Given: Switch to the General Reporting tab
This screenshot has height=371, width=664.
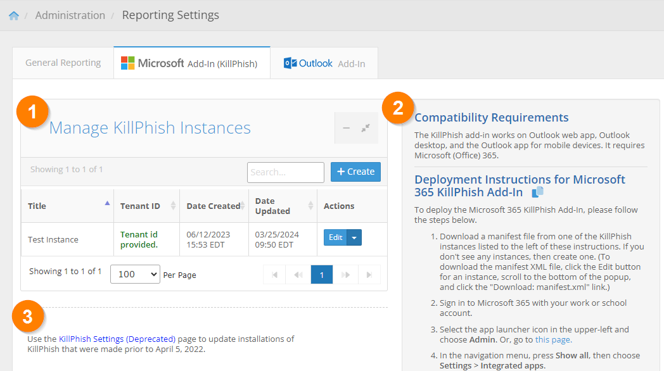Looking at the screenshot, I should tap(63, 63).
